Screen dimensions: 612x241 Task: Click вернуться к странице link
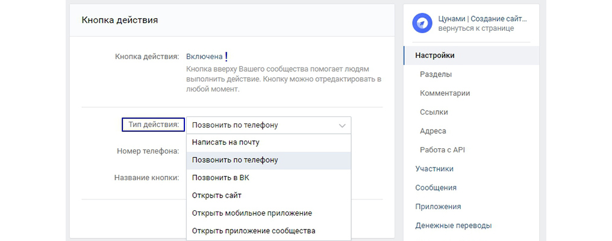click(476, 28)
